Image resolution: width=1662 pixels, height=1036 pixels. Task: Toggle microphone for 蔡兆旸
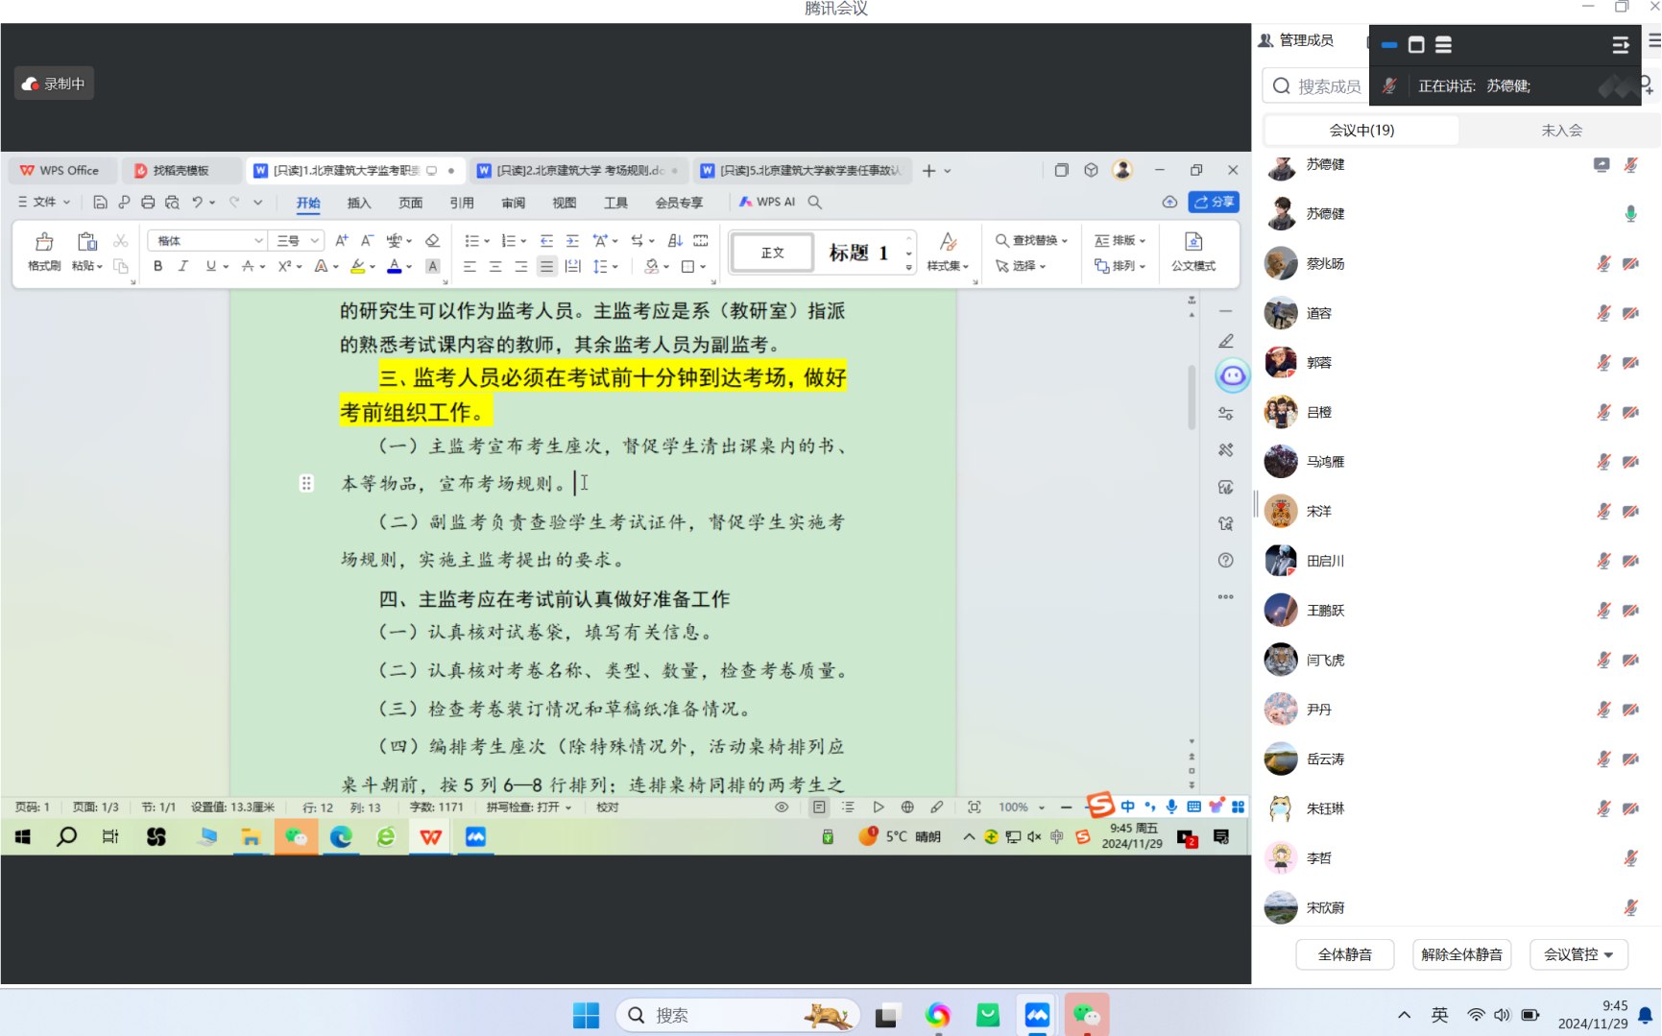[x=1602, y=264]
